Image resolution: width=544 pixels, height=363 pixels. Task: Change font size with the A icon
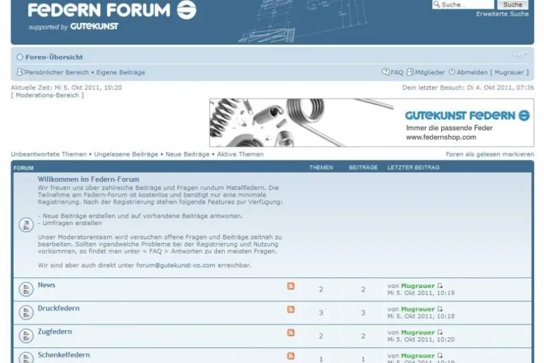tap(520, 54)
